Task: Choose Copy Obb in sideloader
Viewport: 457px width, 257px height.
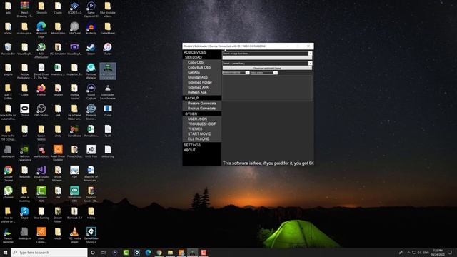Action: pos(195,62)
